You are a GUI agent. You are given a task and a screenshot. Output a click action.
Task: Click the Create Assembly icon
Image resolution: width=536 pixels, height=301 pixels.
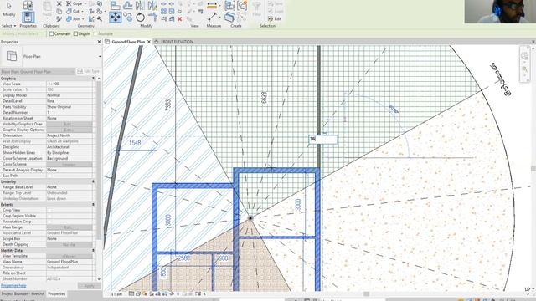point(229,5)
